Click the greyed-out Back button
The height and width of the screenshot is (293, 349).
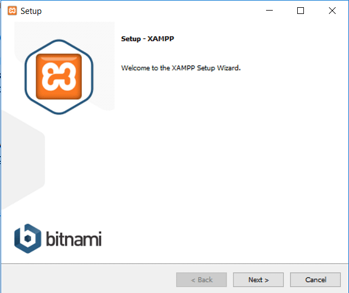[201, 280]
